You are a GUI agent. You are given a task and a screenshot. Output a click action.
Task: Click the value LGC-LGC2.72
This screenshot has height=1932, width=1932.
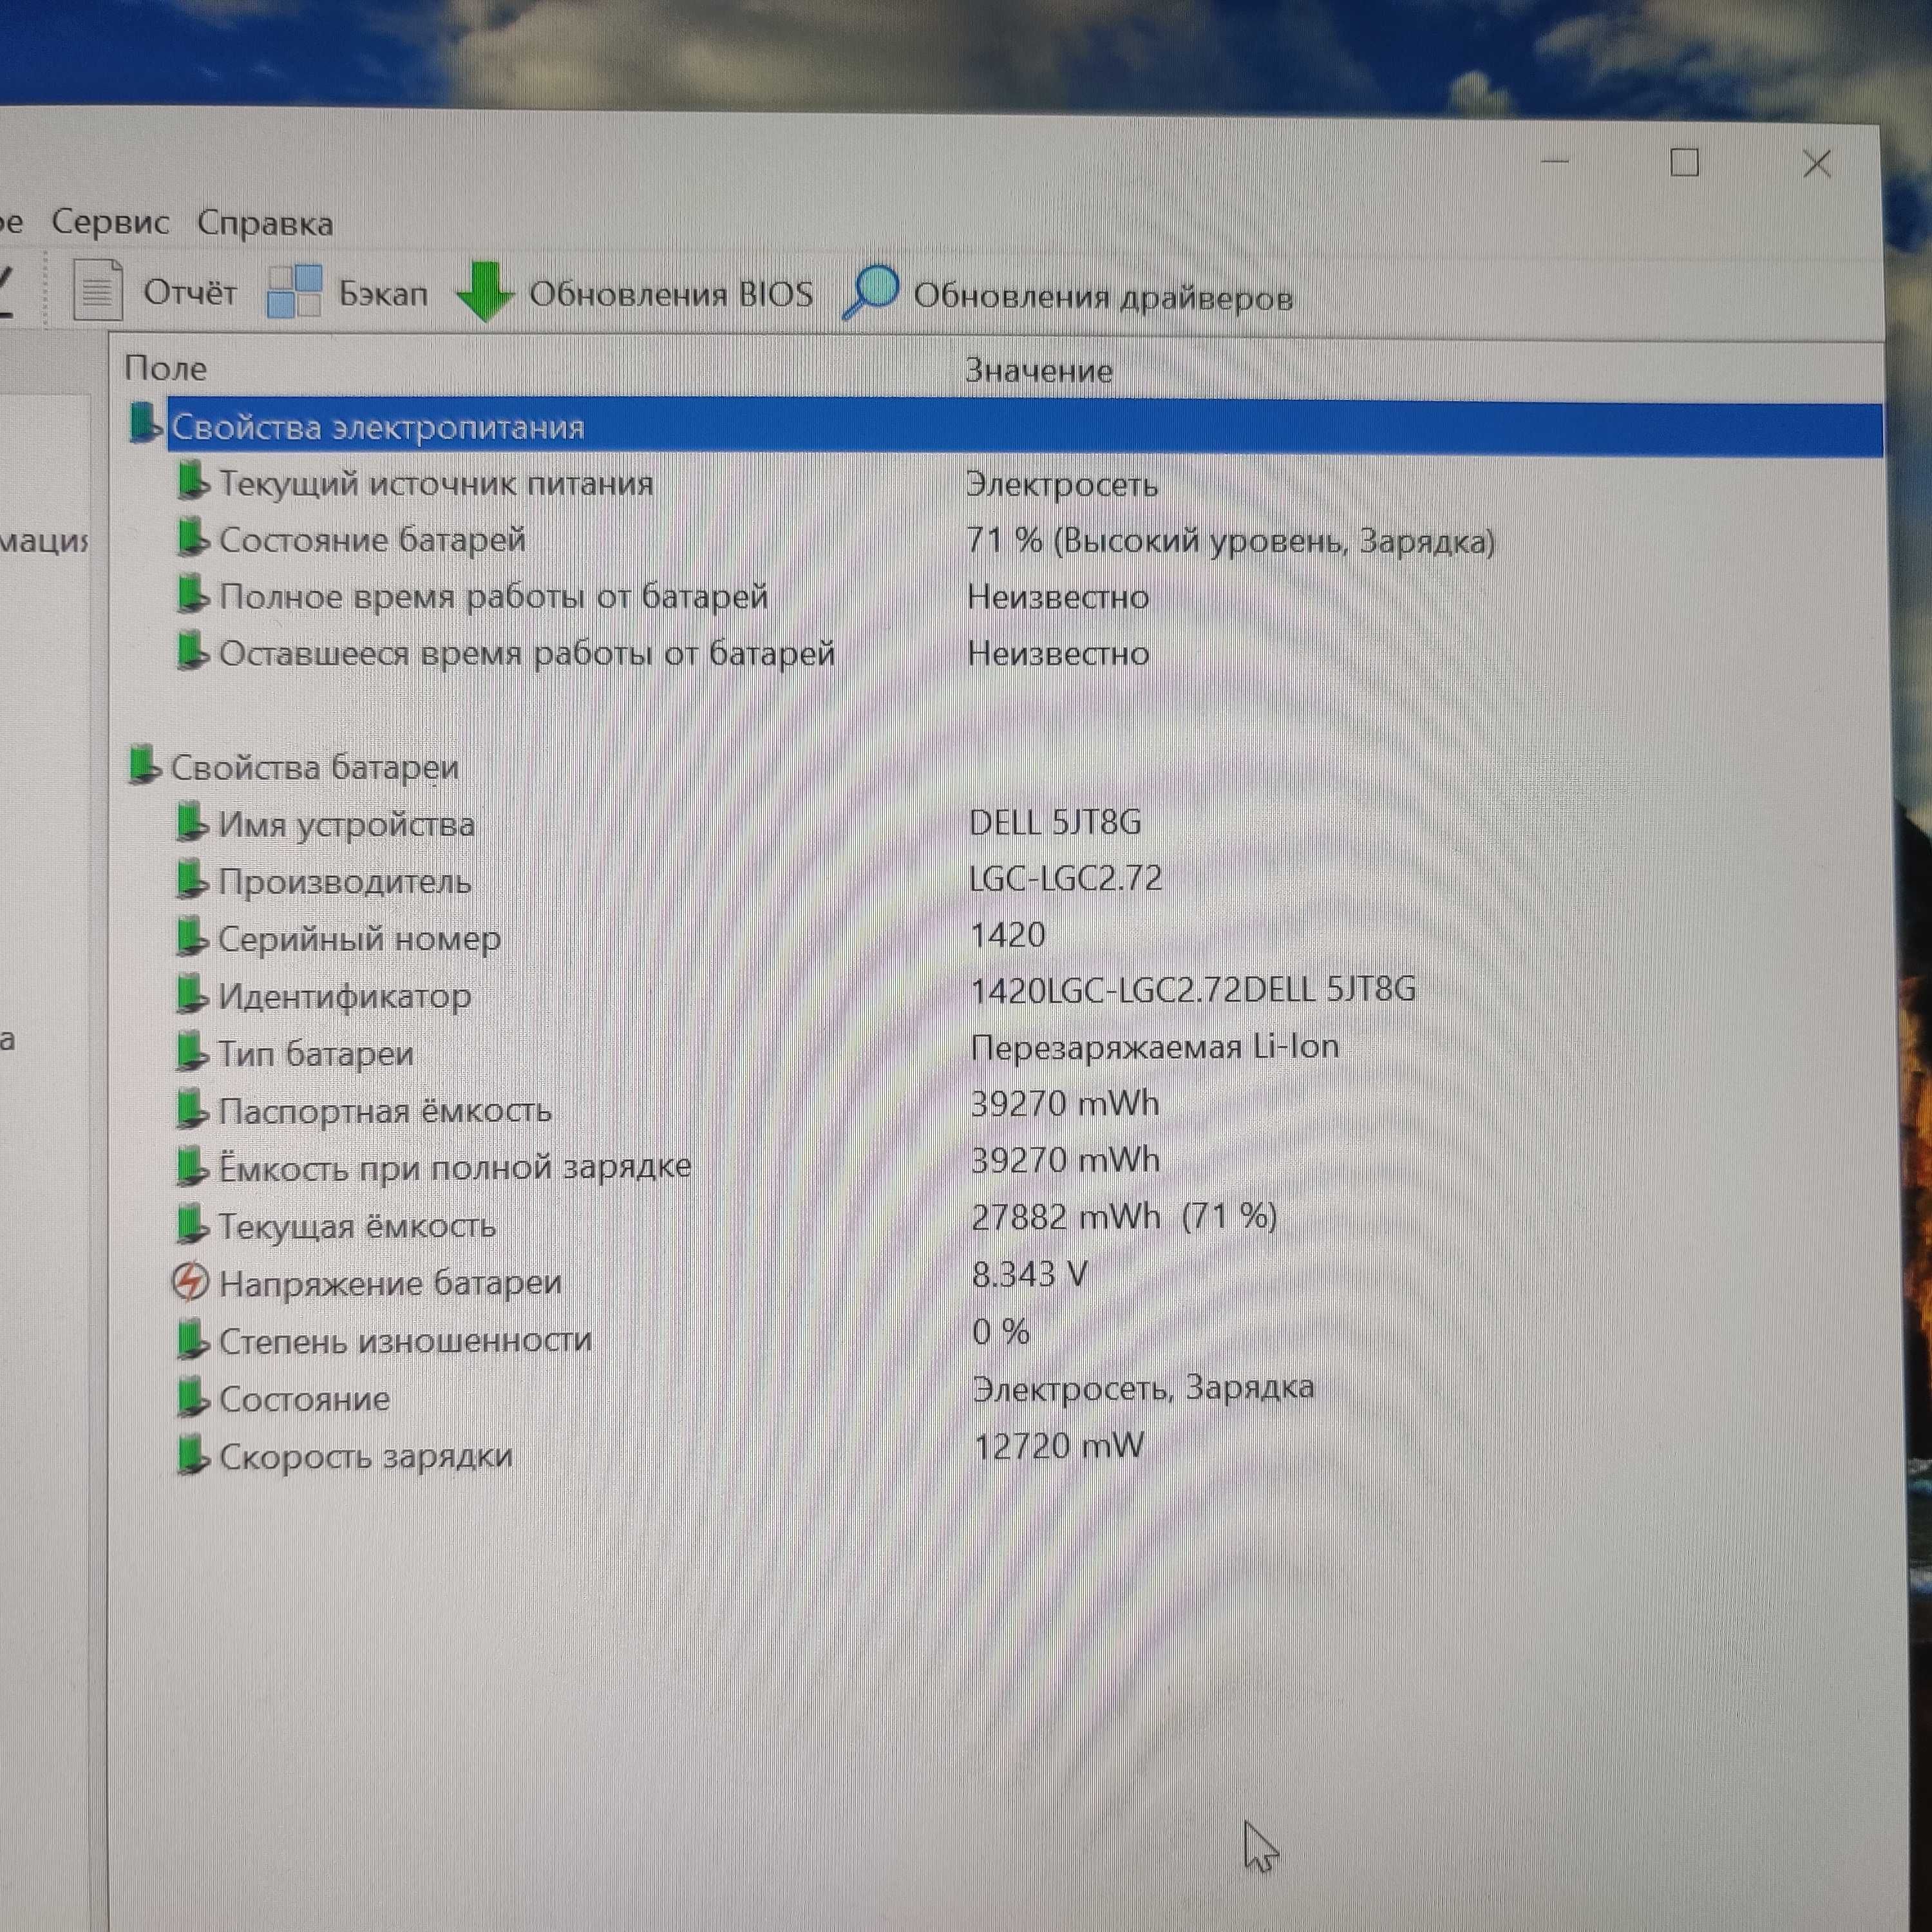(1066, 879)
